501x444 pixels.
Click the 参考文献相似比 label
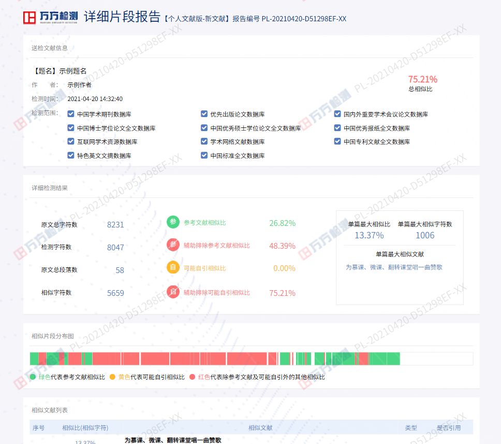205,223
